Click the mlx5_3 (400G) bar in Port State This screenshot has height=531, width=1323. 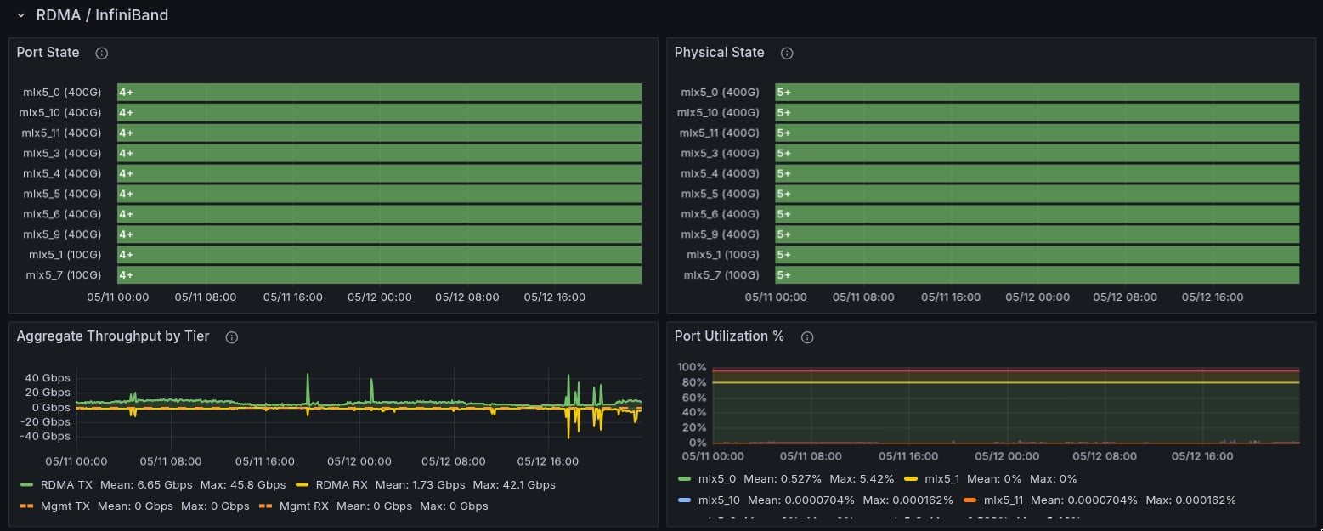[379, 153]
